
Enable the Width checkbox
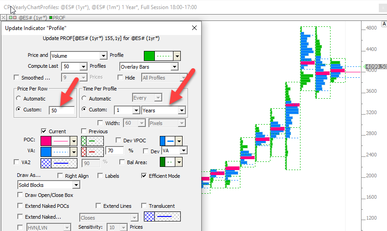[x=100, y=123]
